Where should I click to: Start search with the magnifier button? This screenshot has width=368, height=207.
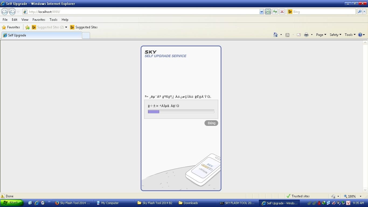(360, 12)
